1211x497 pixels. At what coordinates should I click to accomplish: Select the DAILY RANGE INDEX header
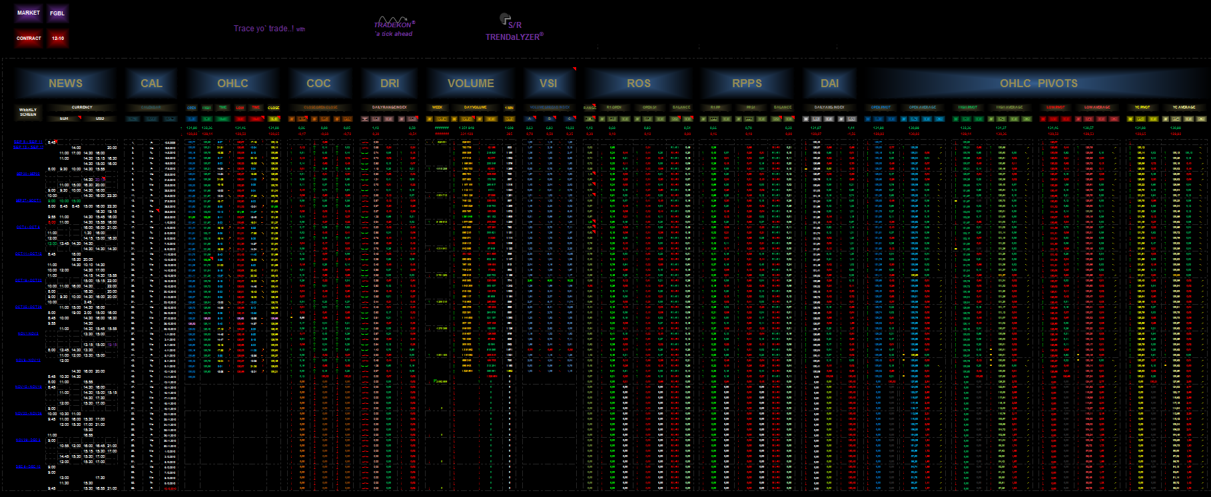pos(390,107)
